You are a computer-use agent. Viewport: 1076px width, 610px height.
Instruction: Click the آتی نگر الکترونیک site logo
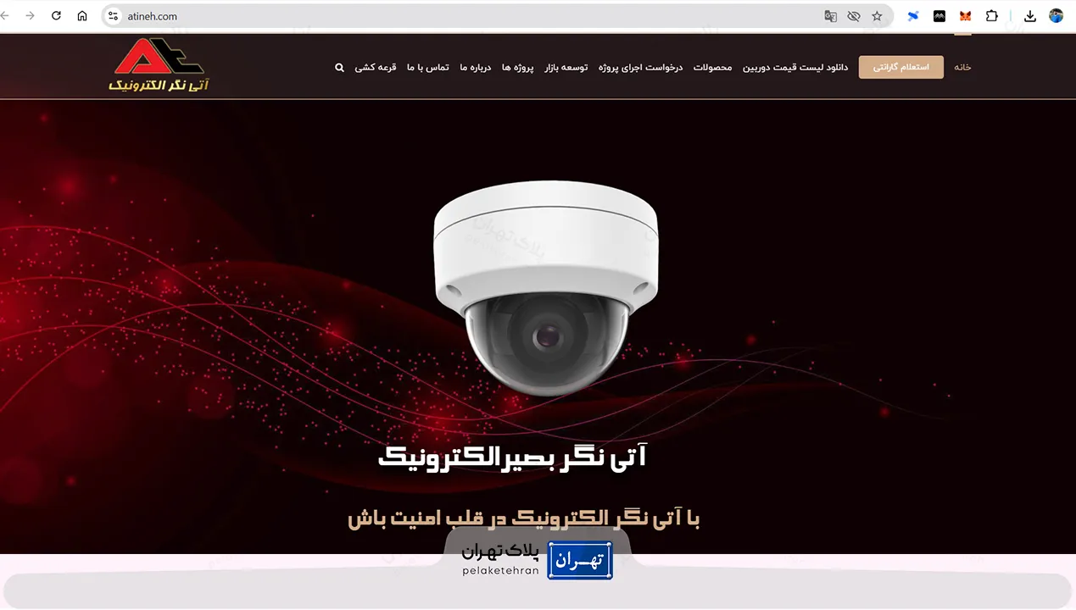pyautogui.click(x=159, y=64)
